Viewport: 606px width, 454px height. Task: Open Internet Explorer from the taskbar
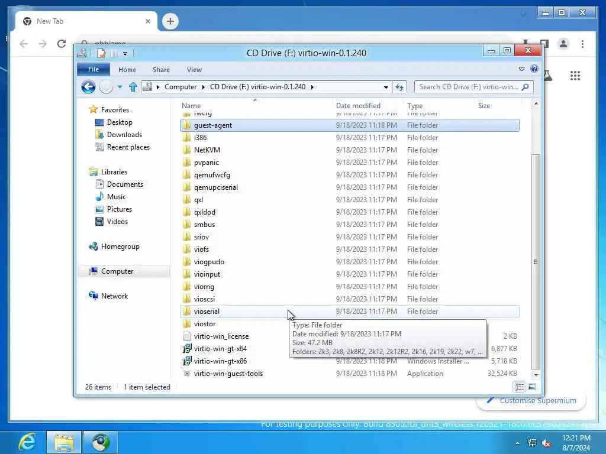tap(27, 442)
